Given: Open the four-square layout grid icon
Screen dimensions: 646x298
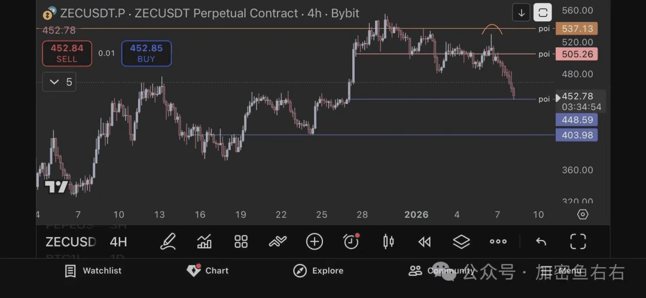Looking at the screenshot, I should click(241, 242).
